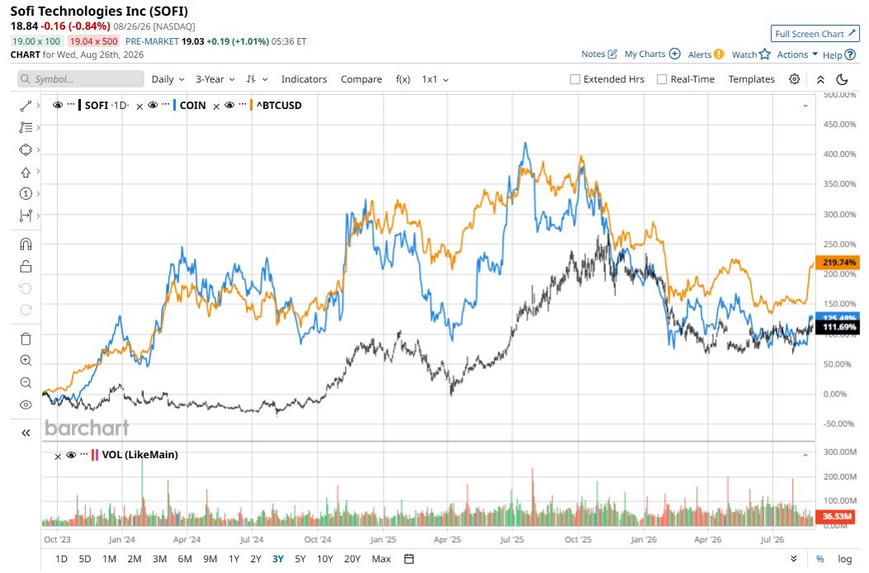Toggle the magnet snap mode
Screen dimensions: 869x573
[x=26, y=244]
